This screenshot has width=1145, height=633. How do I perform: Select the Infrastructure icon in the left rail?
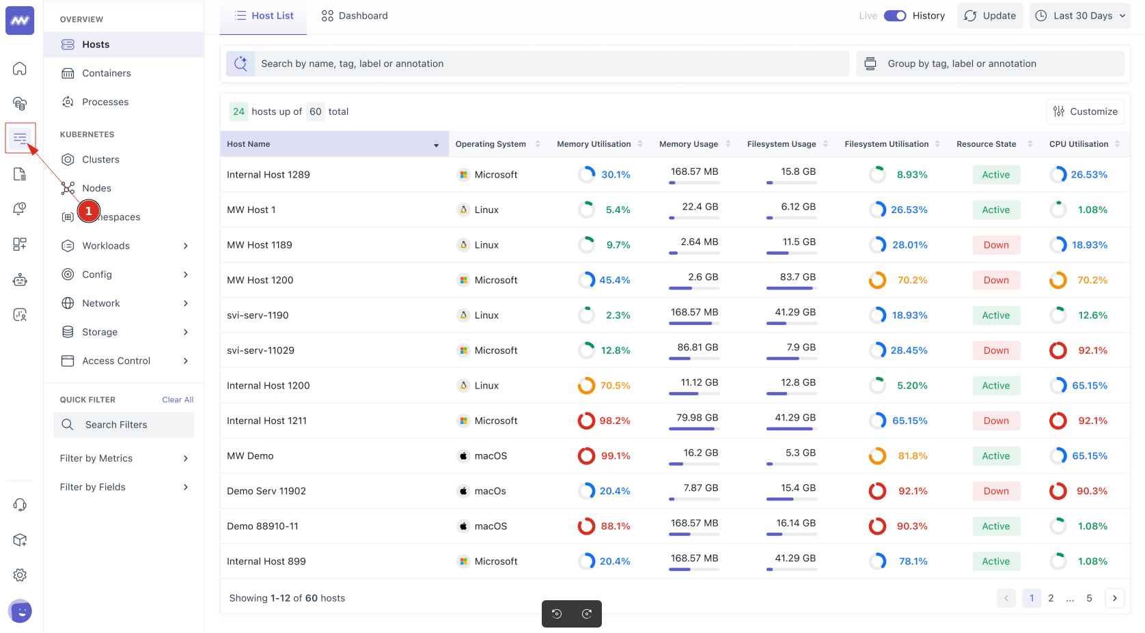pyautogui.click(x=20, y=103)
